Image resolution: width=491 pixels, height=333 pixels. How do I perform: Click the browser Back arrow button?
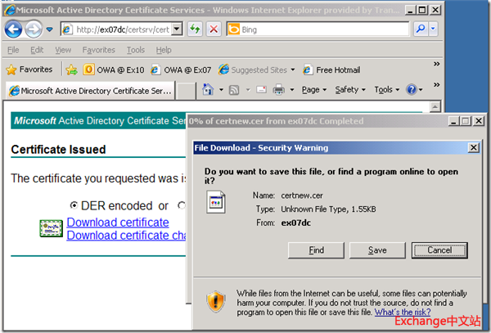click(14, 29)
